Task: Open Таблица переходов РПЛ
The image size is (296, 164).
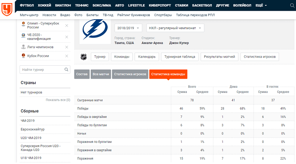Action: pyautogui.click(x=195, y=15)
